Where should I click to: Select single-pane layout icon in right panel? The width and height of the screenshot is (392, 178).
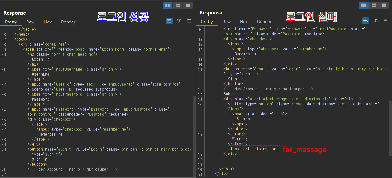(383, 5)
